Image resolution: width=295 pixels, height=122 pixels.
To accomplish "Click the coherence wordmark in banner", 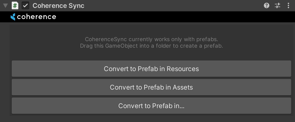I will pyautogui.click(x=37, y=17).
